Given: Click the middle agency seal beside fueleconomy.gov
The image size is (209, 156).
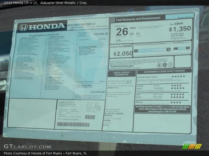Looking at the screenshot, I should pyautogui.click(x=165, y=65).
